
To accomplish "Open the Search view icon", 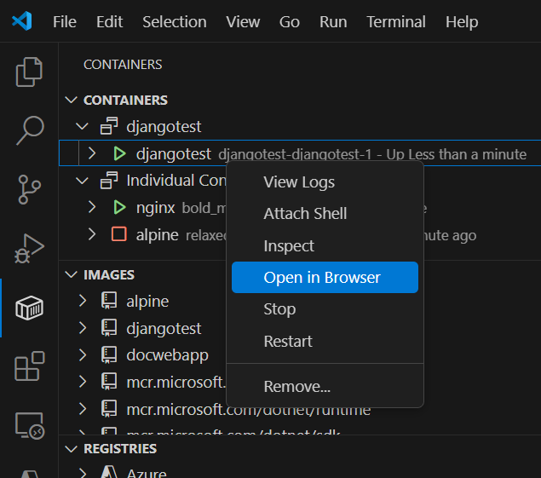I will [29, 130].
